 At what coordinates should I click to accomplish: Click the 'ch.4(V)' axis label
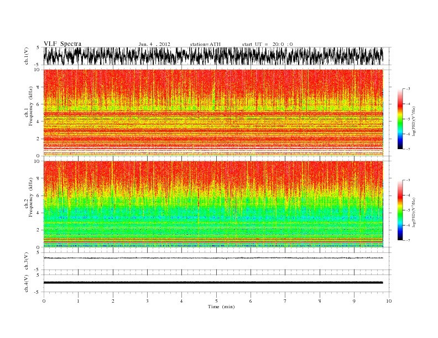(x=26, y=283)
